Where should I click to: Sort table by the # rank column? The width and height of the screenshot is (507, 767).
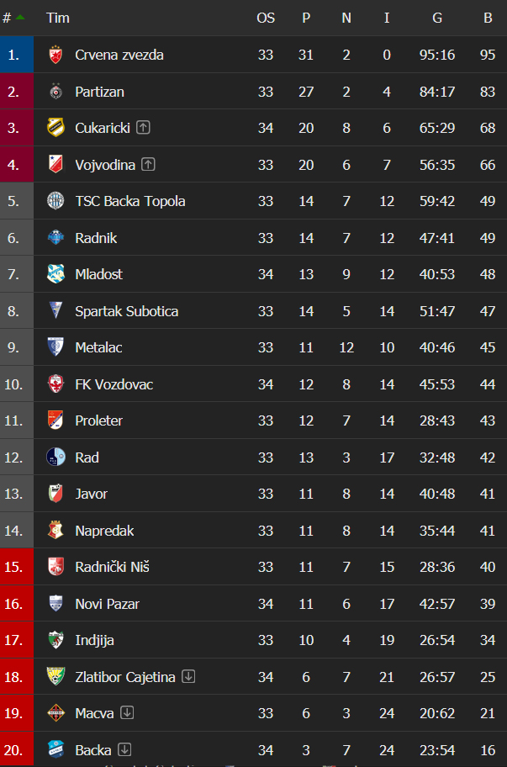[13, 19]
